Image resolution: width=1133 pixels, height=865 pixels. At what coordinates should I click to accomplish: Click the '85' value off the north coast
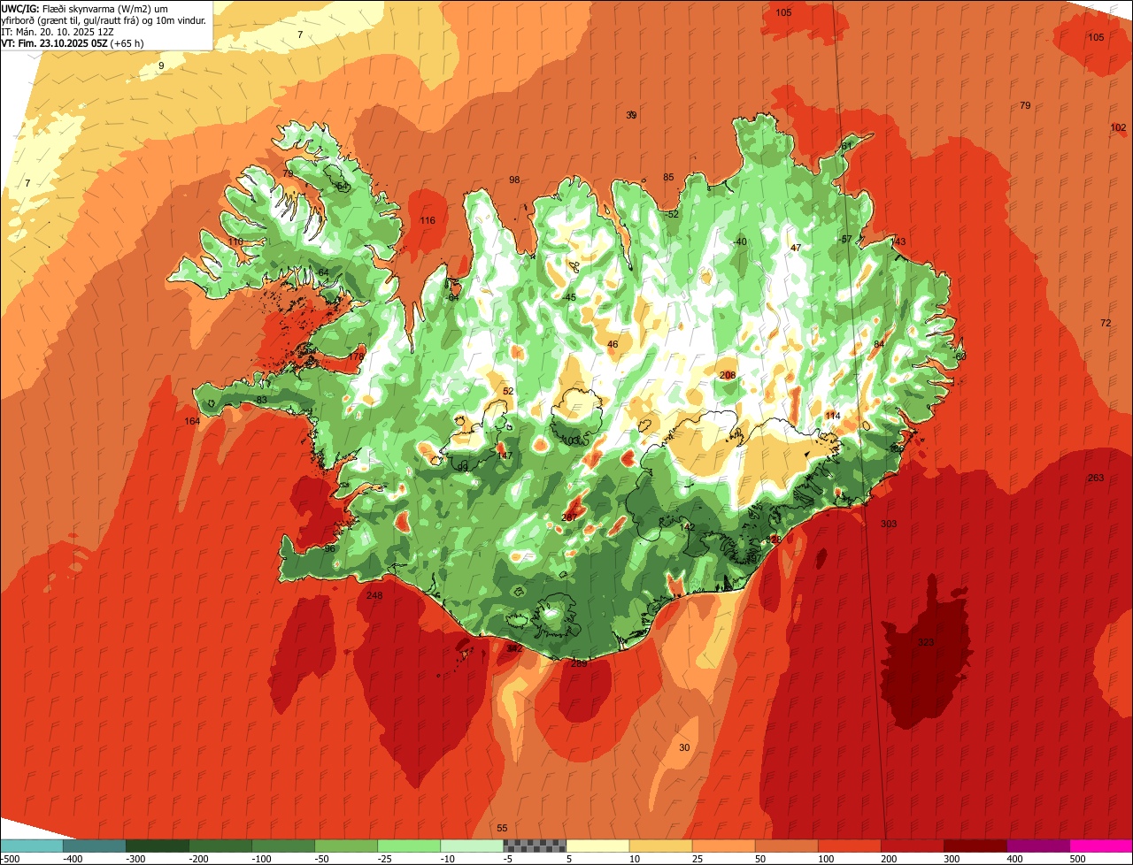point(668,178)
